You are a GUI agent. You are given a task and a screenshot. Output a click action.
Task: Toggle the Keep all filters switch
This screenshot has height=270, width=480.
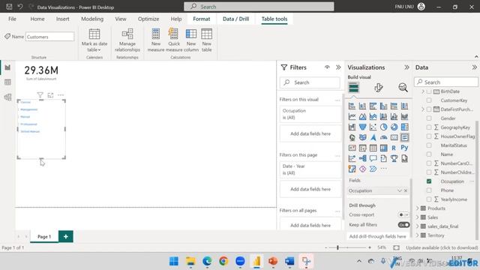point(403,225)
